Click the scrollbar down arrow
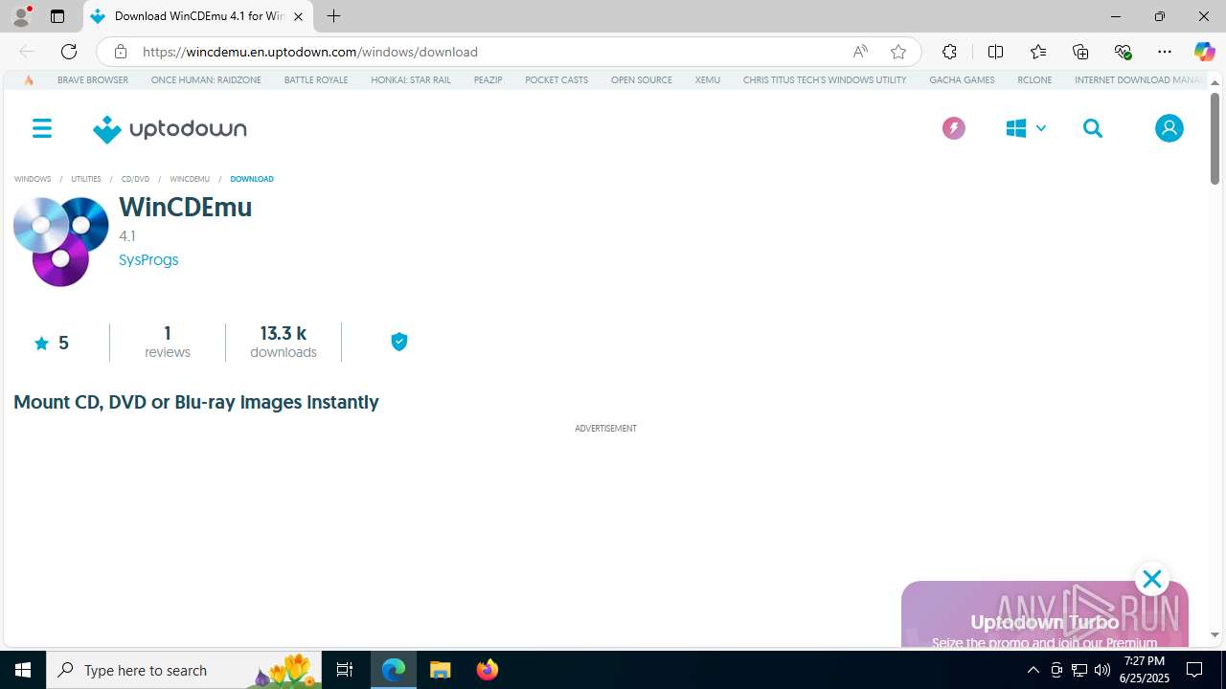1226x689 pixels. (x=1215, y=634)
